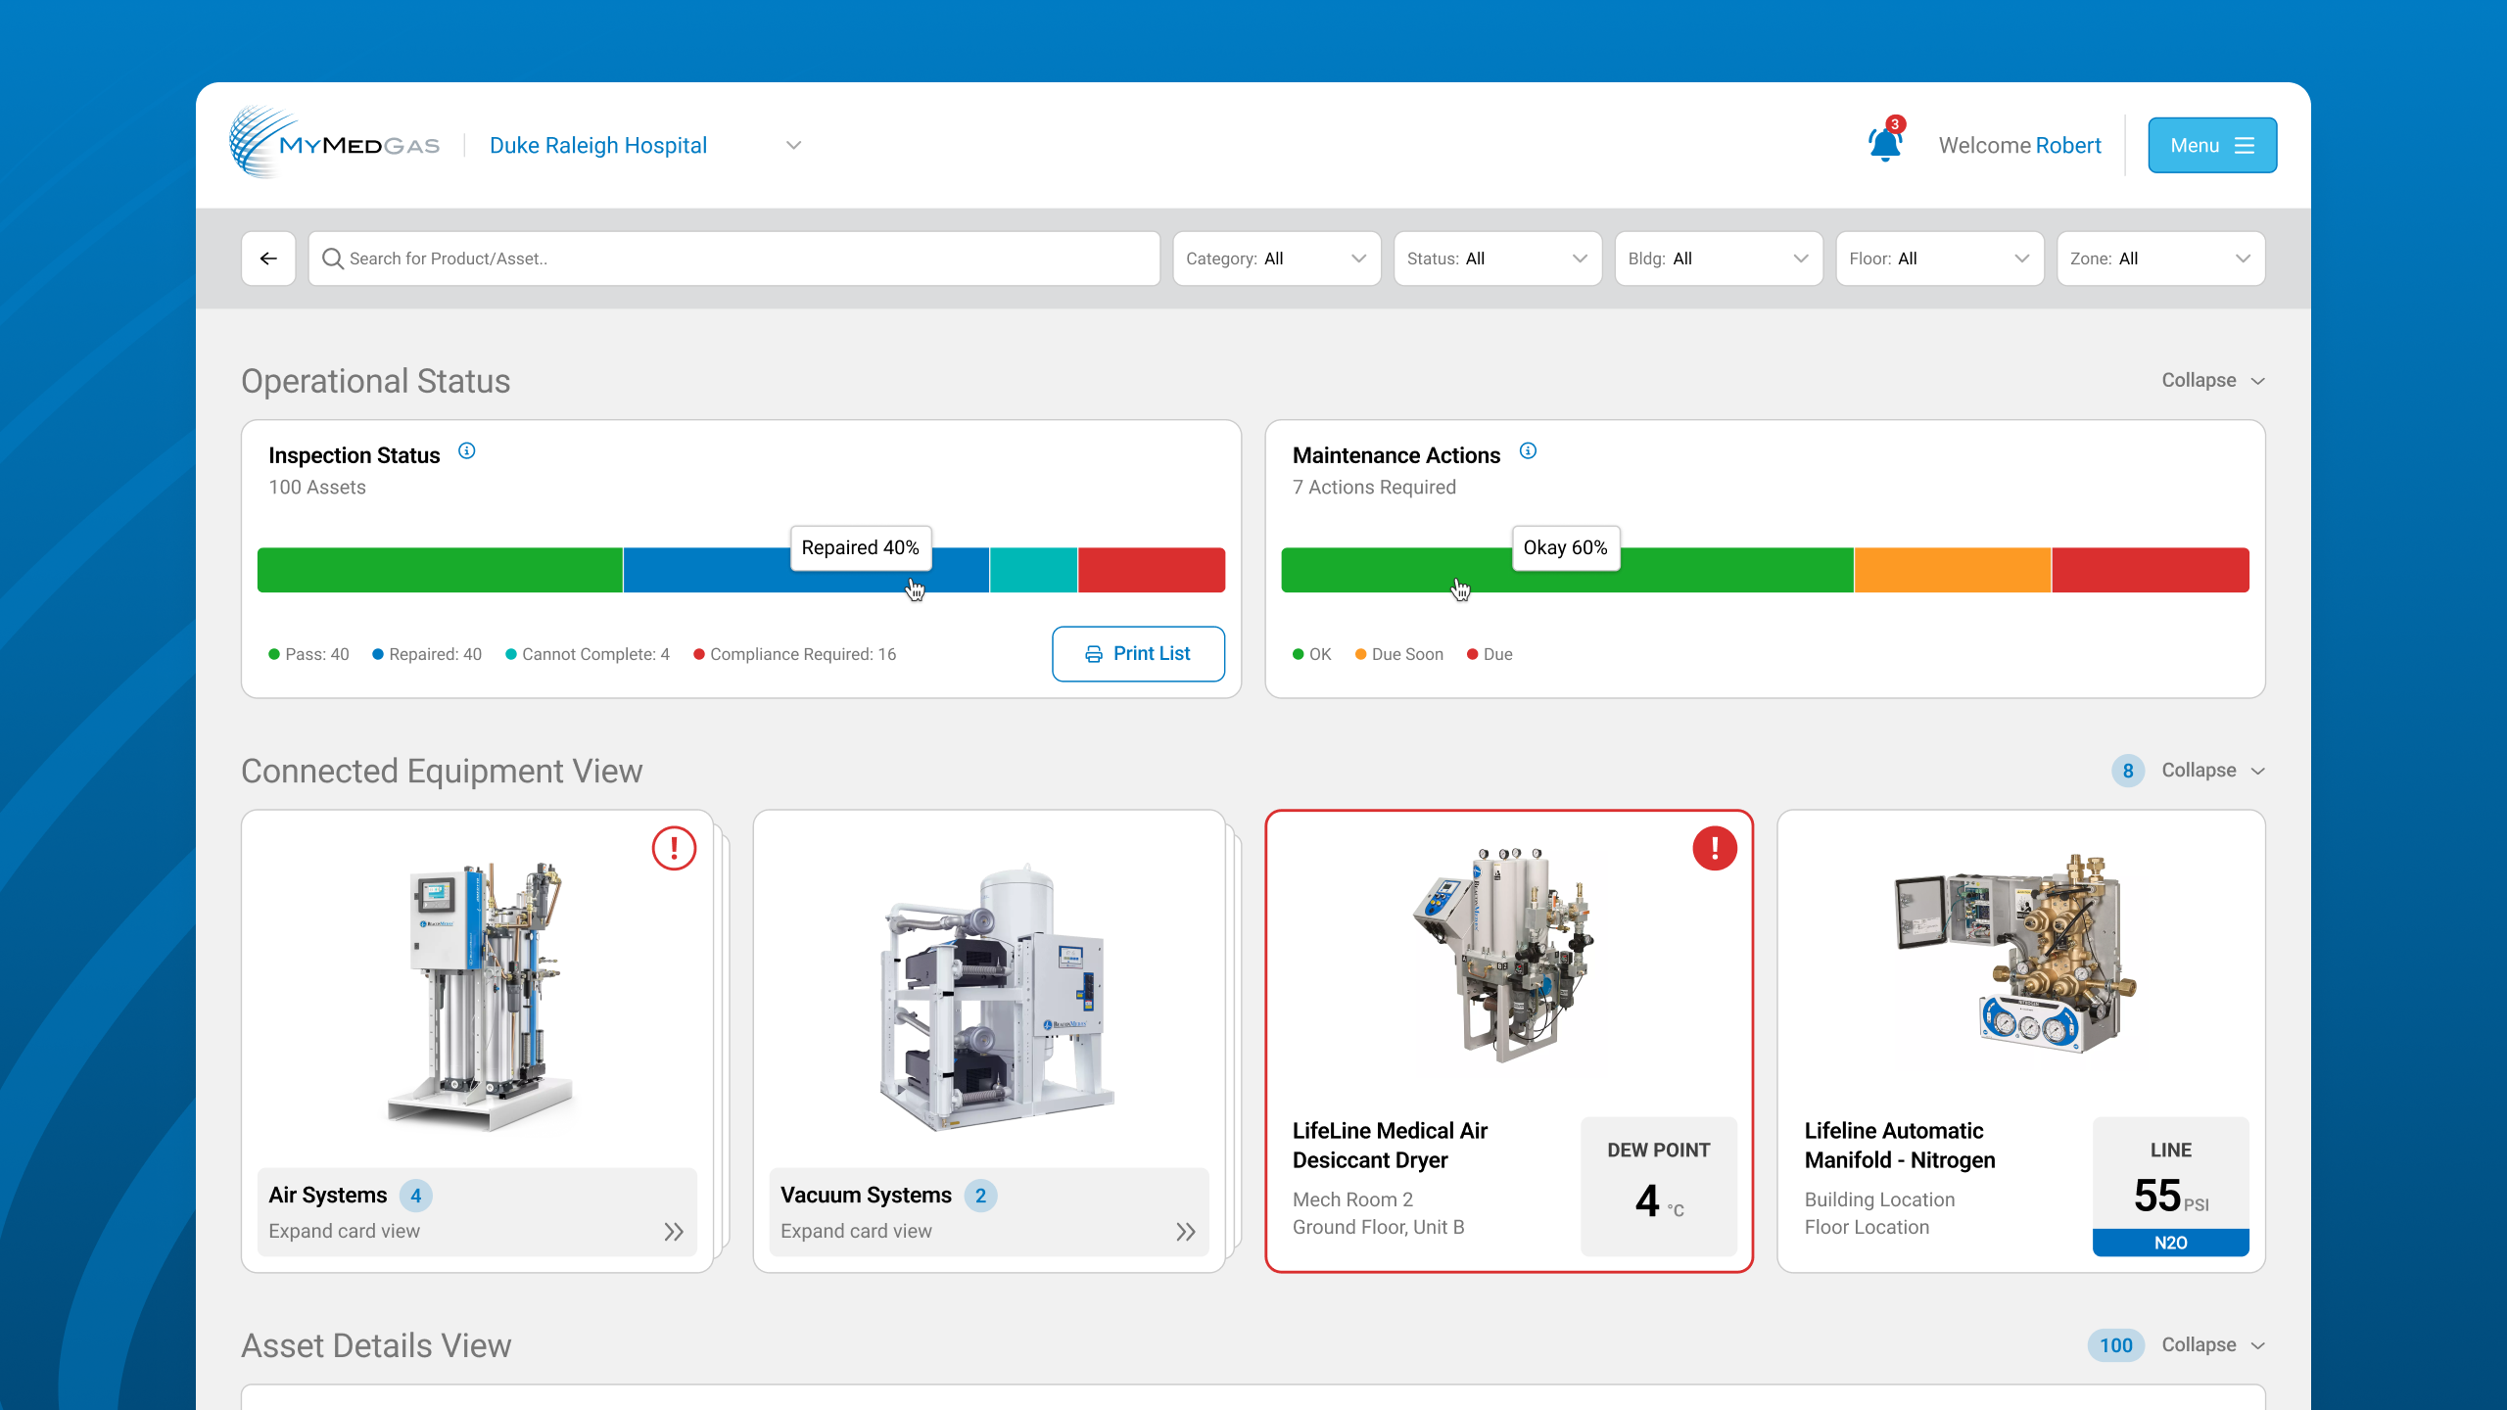Open the Zone filter dropdown
2507x1410 pixels.
click(2160, 258)
